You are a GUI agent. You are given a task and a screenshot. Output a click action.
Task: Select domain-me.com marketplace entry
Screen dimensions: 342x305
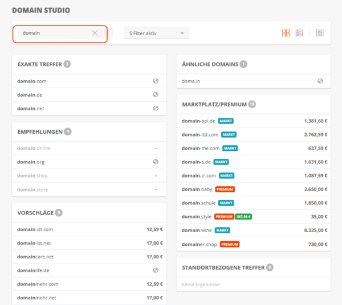[254, 149]
